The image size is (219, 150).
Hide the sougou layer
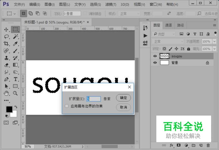click(155, 56)
